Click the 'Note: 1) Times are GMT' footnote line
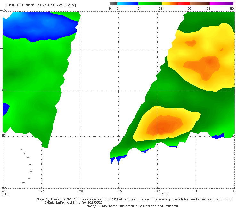Screen dimensions: 237x208 [x=135, y=199]
